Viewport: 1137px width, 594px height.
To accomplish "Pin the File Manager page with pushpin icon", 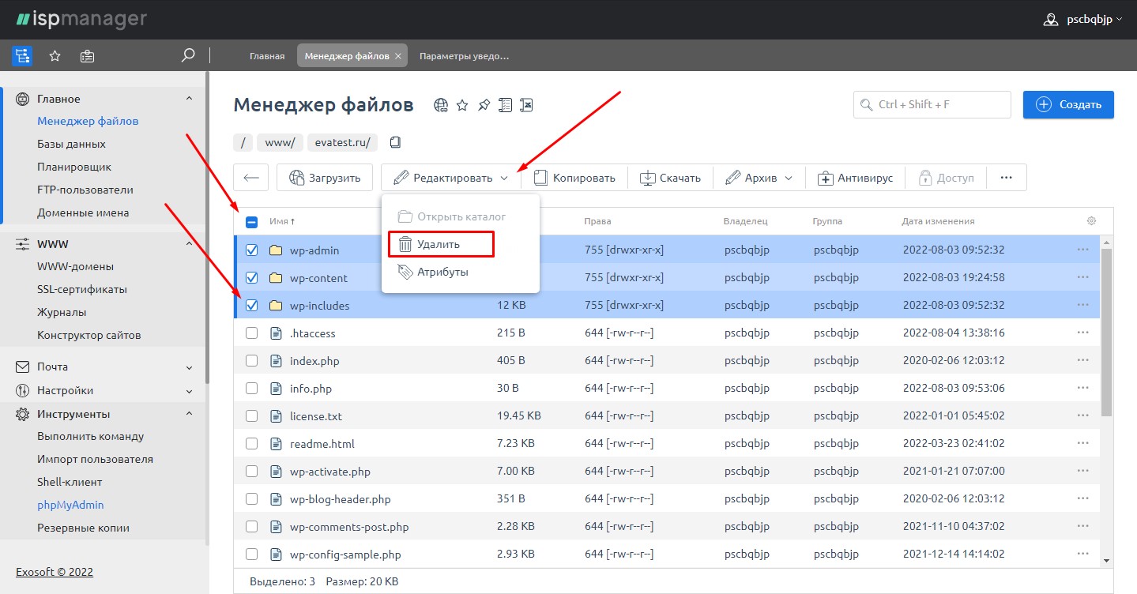I will (484, 105).
